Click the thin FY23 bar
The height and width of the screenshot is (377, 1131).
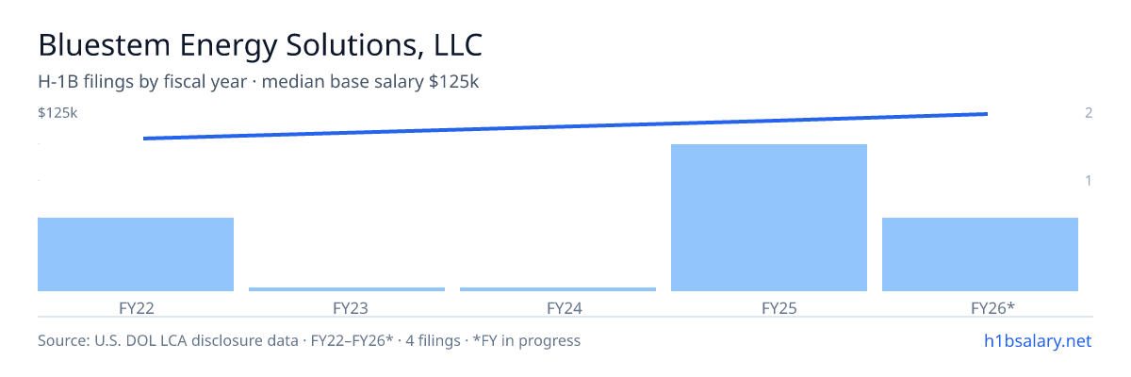[x=347, y=289]
